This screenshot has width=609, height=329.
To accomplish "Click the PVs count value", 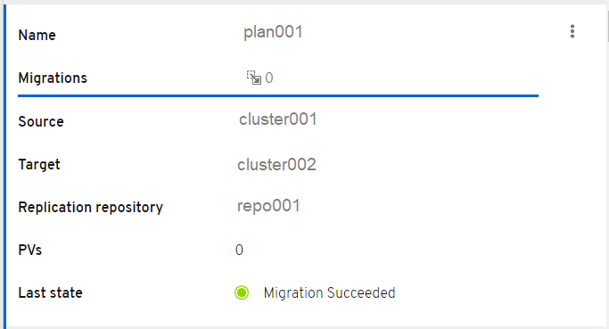I will tap(239, 250).
